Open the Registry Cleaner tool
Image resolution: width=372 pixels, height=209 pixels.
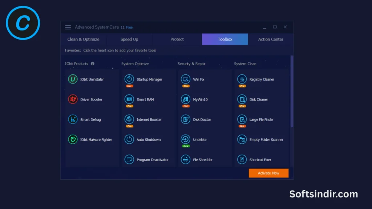[x=242, y=79]
